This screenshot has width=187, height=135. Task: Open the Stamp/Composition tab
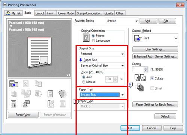(89, 13)
